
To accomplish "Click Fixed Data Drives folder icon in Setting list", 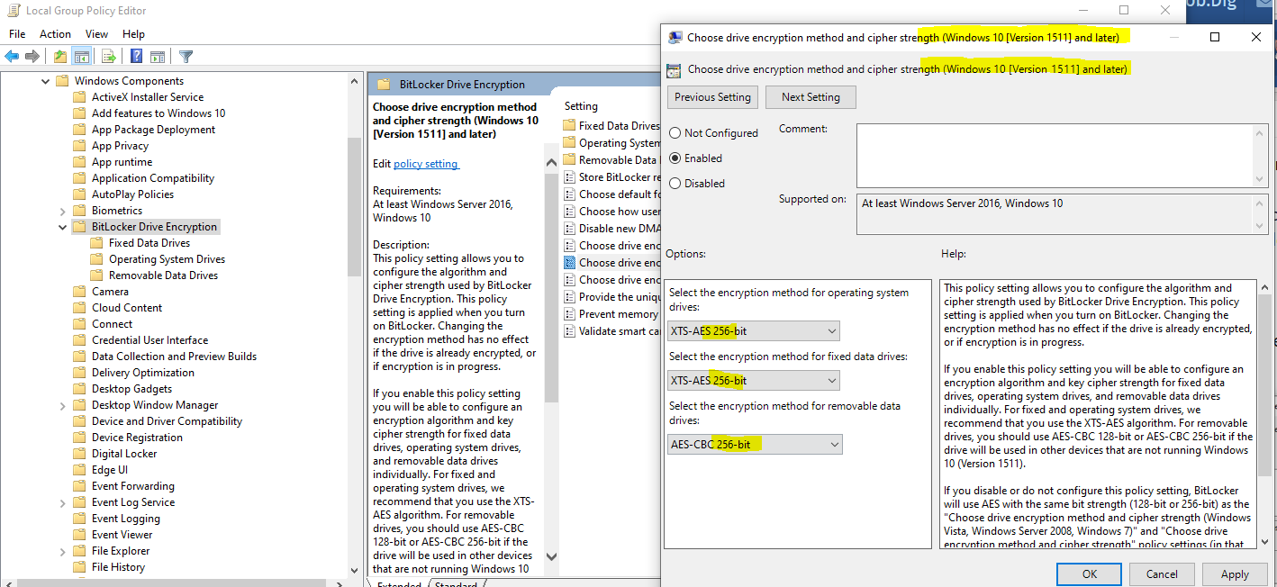I will pyautogui.click(x=569, y=126).
